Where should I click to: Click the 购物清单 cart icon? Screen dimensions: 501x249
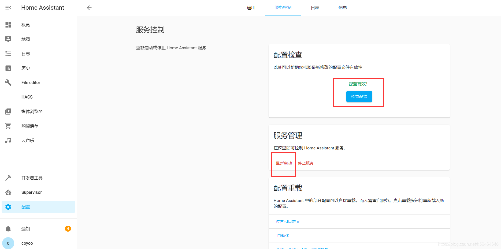(8, 126)
